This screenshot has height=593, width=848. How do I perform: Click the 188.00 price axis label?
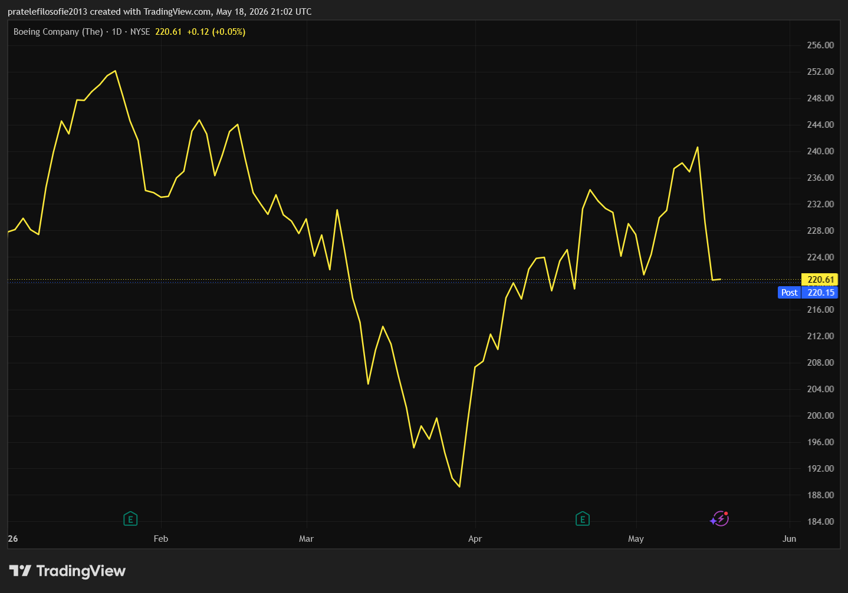(x=820, y=495)
